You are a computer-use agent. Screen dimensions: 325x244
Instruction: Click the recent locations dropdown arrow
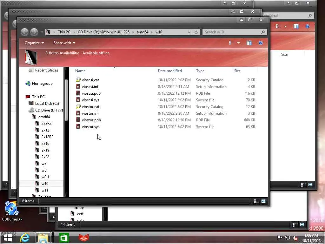coord(42,32)
